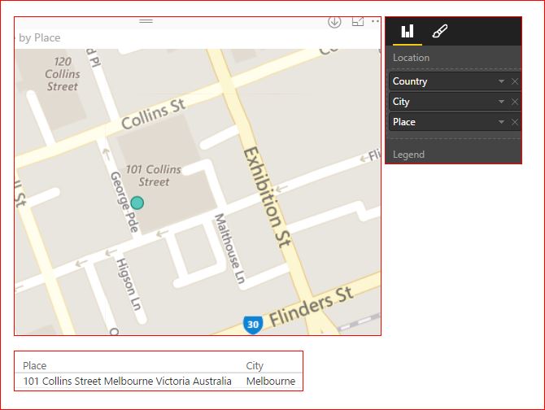
Task: Grab the map visual's drag handle
Action: [x=146, y=21]
